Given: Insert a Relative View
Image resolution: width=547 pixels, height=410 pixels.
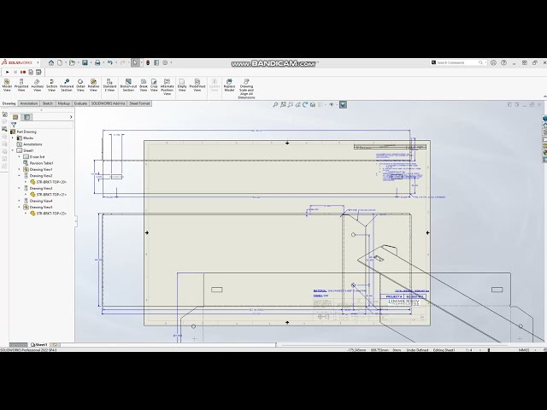Looking at the screenshot, I should 93,85.
